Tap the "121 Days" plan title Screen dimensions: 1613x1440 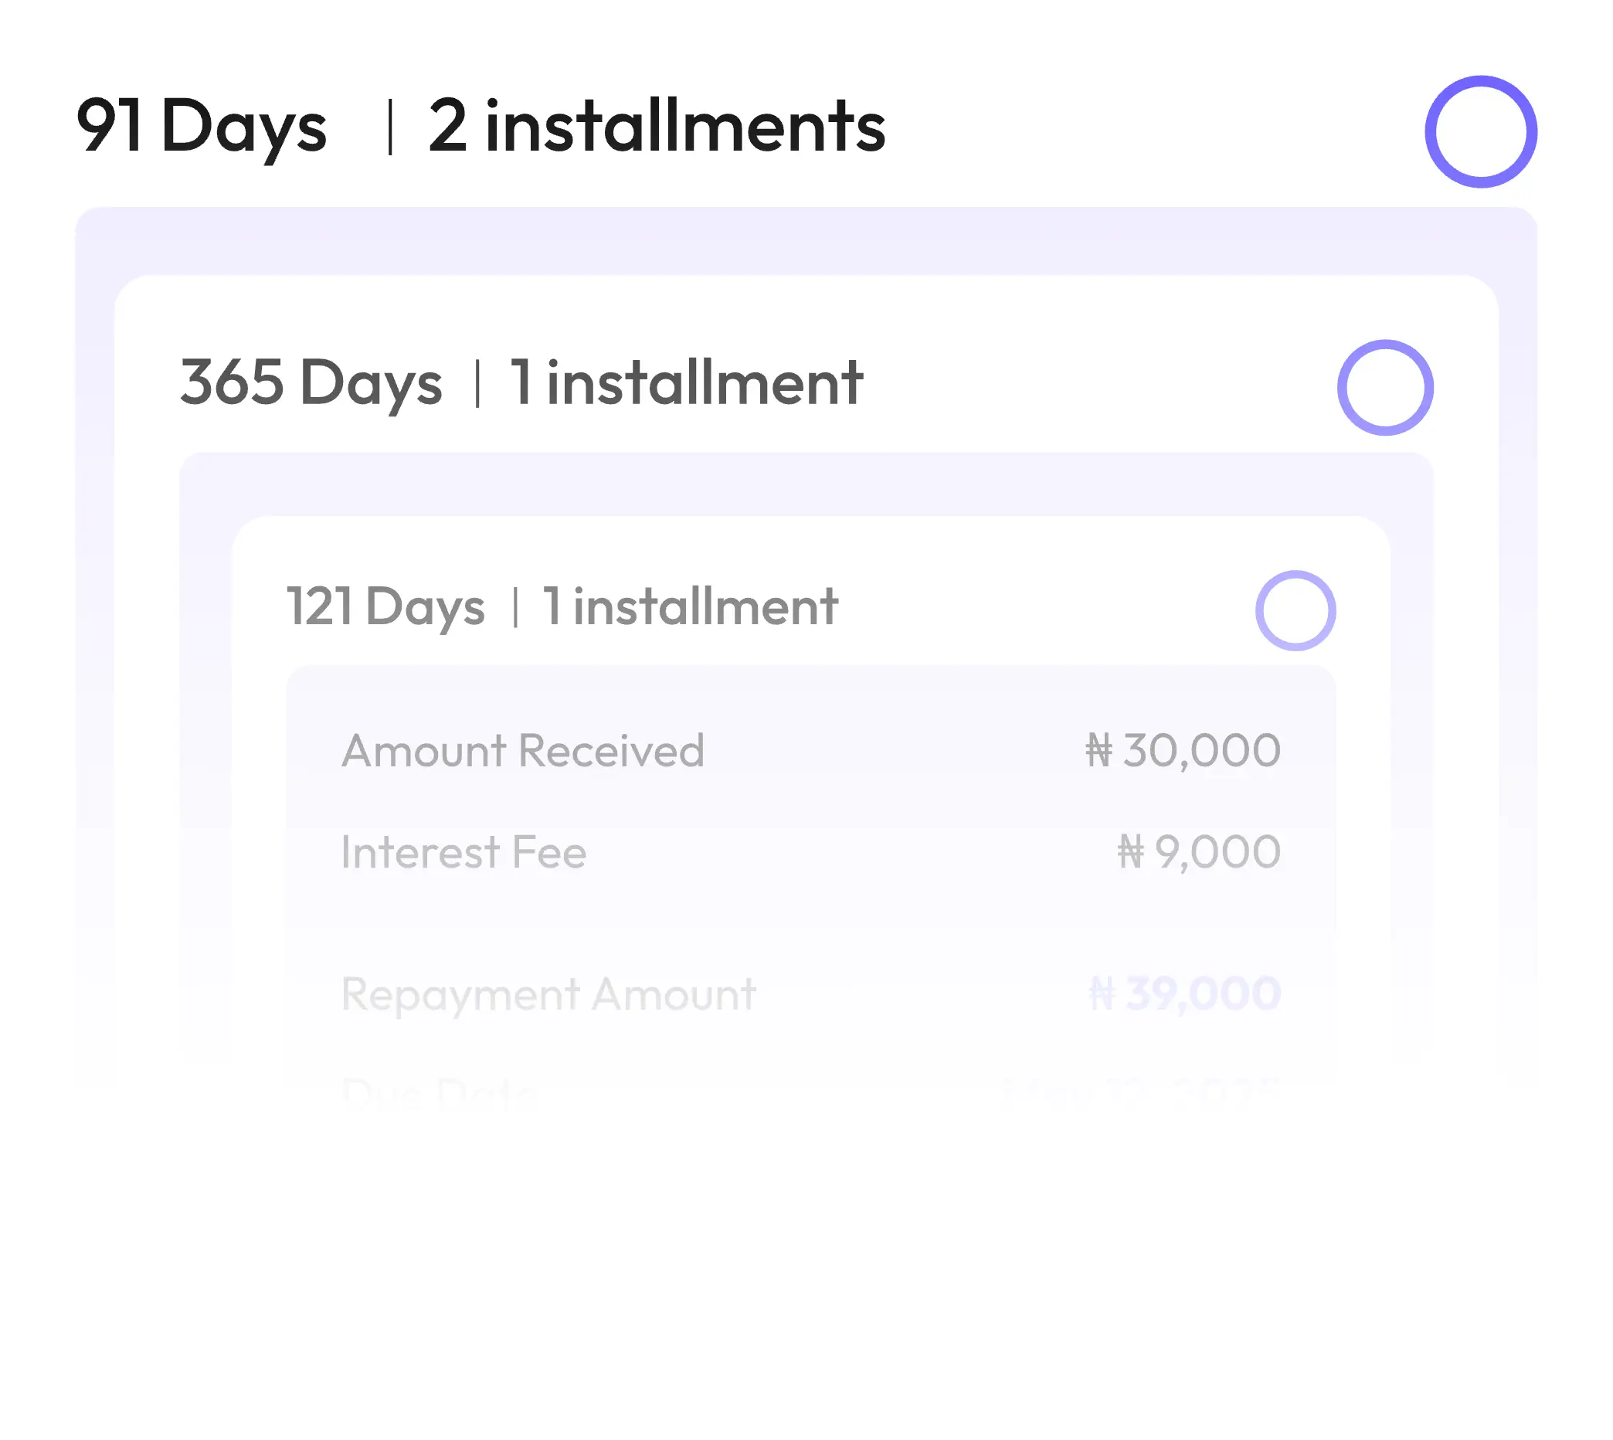(x=385, y=607)
